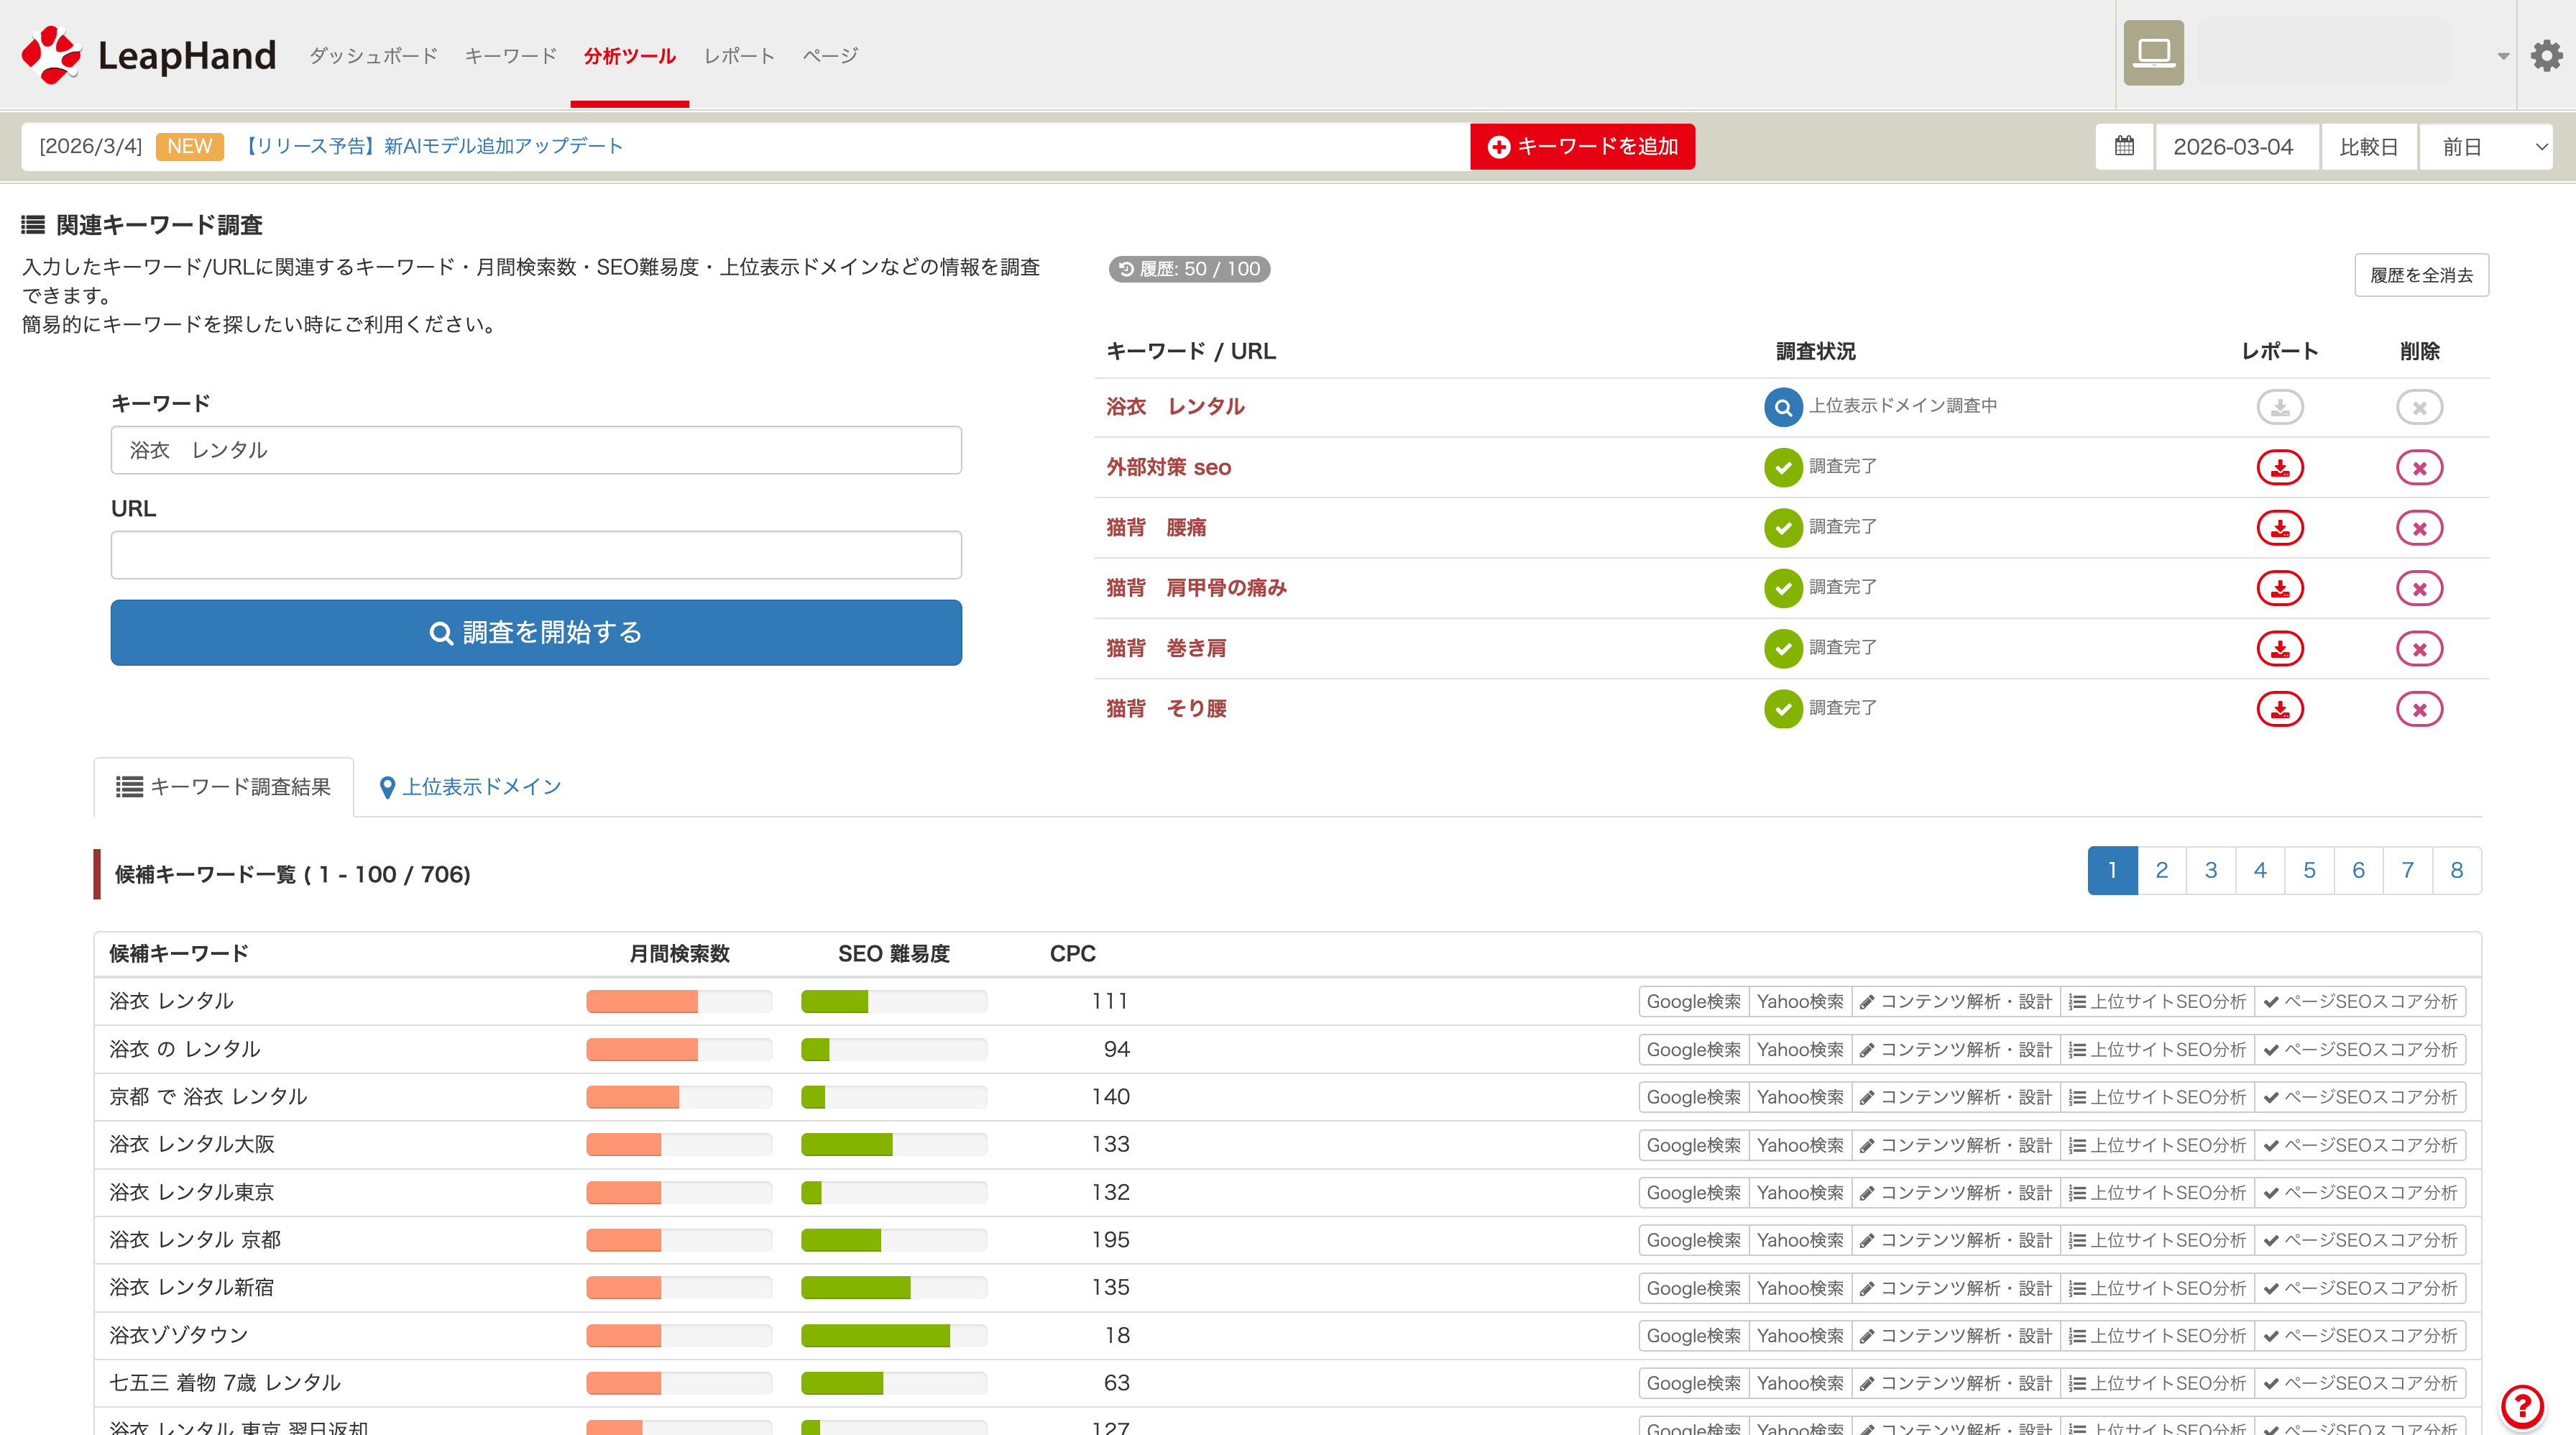
Task: Click 調査を開始する button
Action: coord(536,632)
